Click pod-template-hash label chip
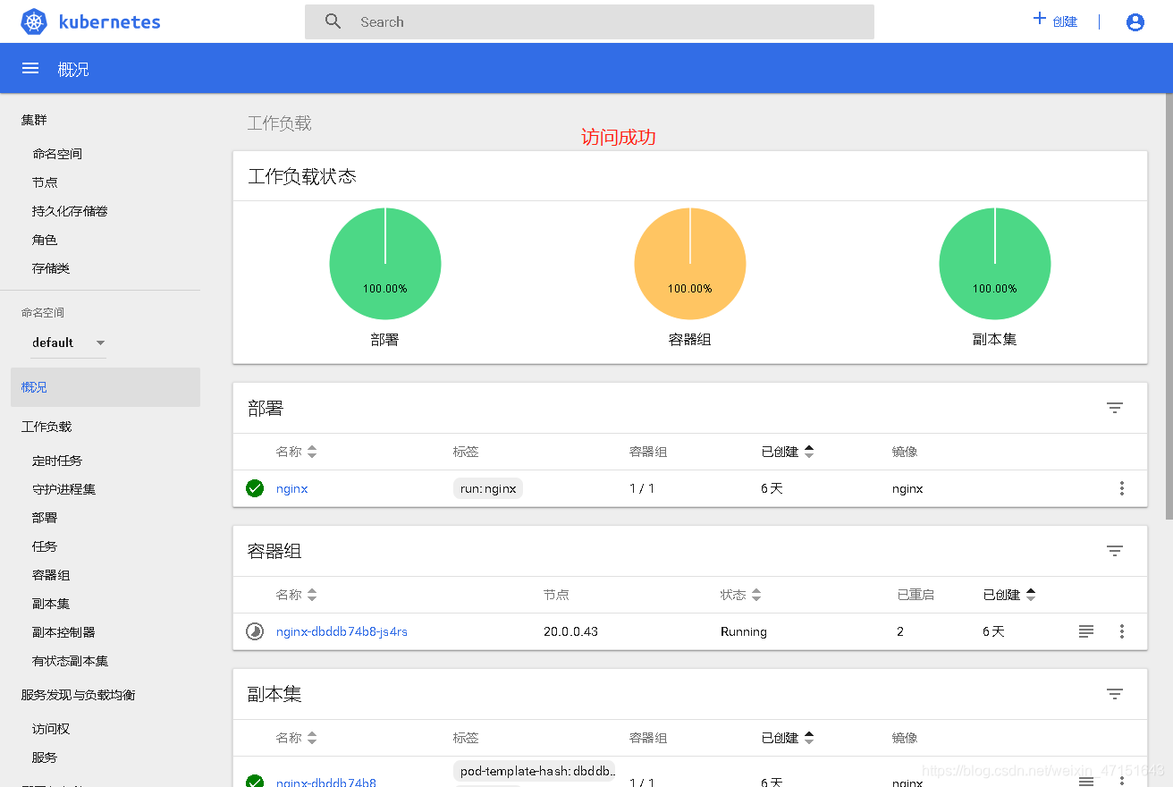Screen dimensions: 1173x787 point(536,771)
